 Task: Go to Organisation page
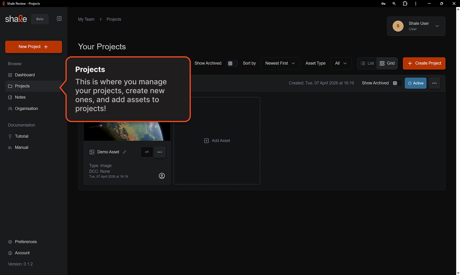[33, 109]
